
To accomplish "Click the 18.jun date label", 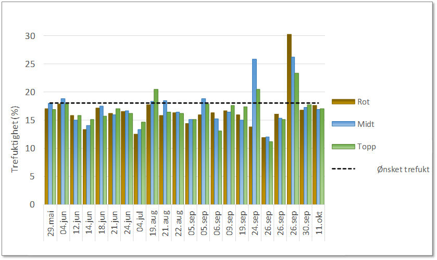I will 102,222.
